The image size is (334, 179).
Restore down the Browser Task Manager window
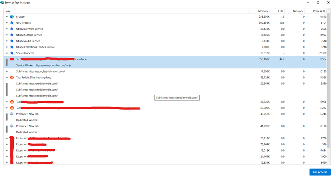point(318,3)
